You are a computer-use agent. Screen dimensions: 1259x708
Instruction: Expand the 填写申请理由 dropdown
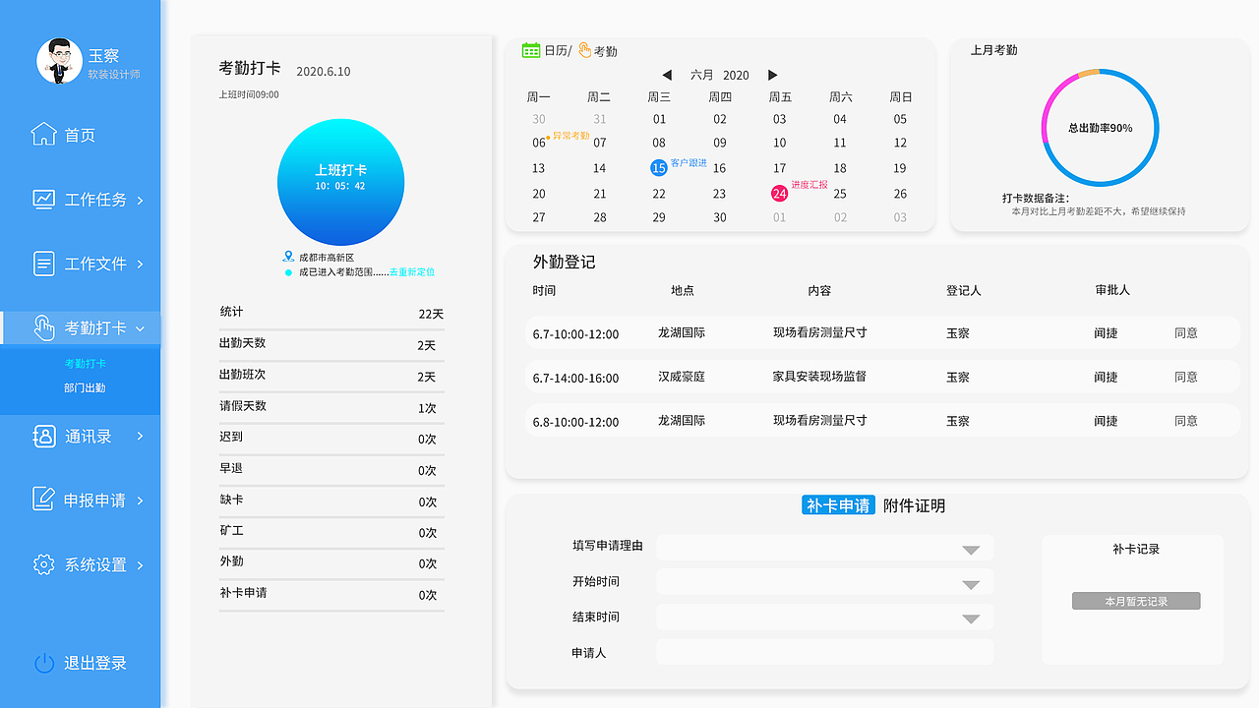point(972,550)
